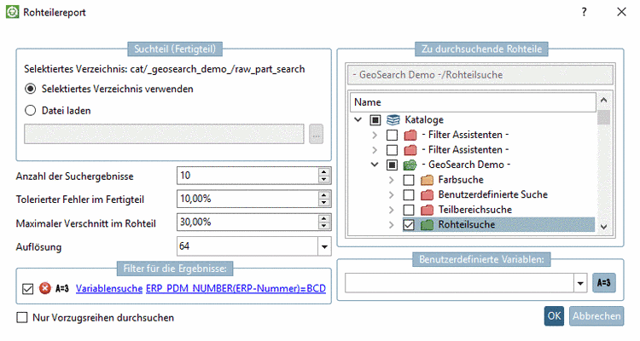Click the Variablensuche link
This screenshot has width=640, height=341.
[109, 288]
